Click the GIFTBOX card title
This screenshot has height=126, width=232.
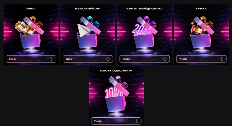[x=31, y=9]
